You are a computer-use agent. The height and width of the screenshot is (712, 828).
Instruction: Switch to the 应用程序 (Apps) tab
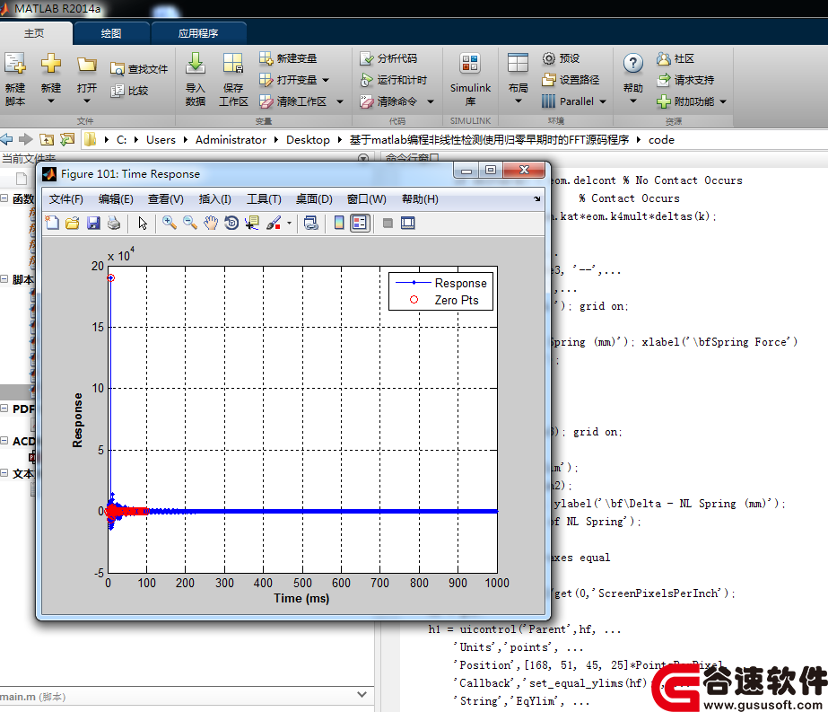click(x=198, y=33)
